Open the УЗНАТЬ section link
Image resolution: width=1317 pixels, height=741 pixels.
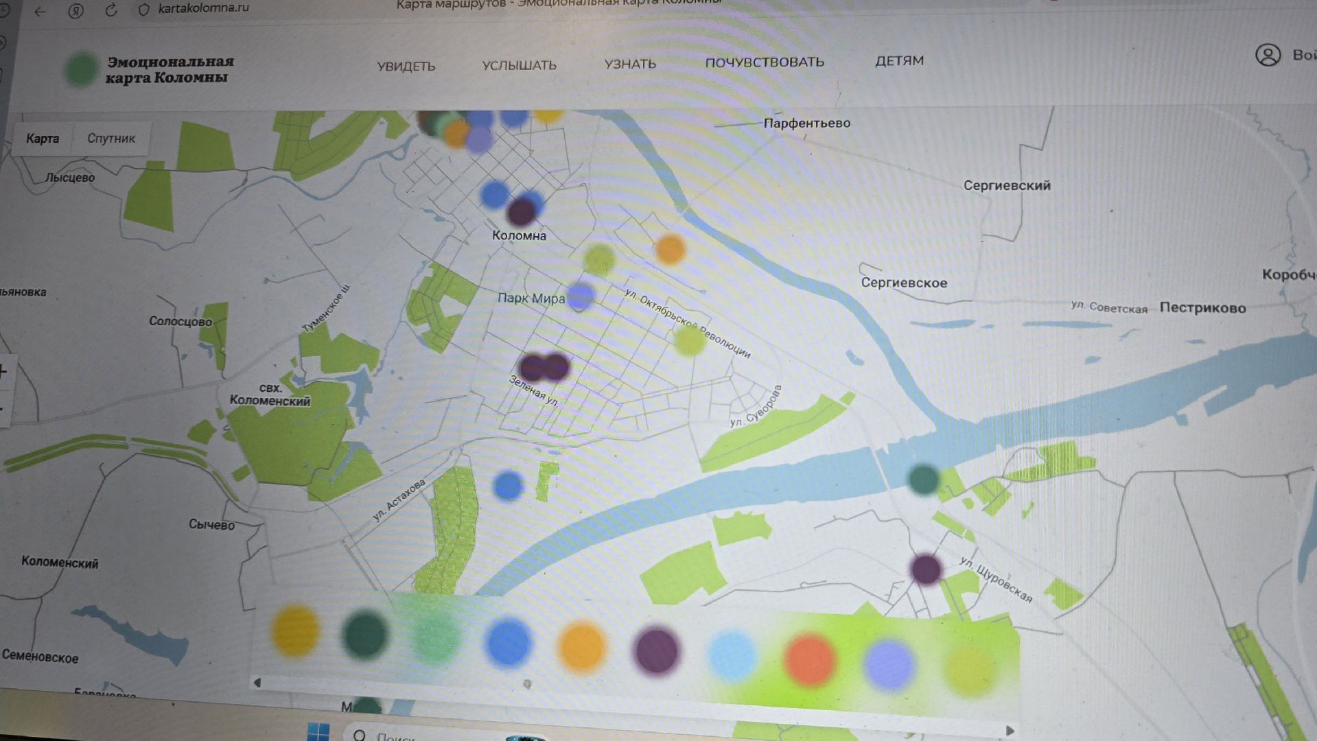(x=629, y=64)
